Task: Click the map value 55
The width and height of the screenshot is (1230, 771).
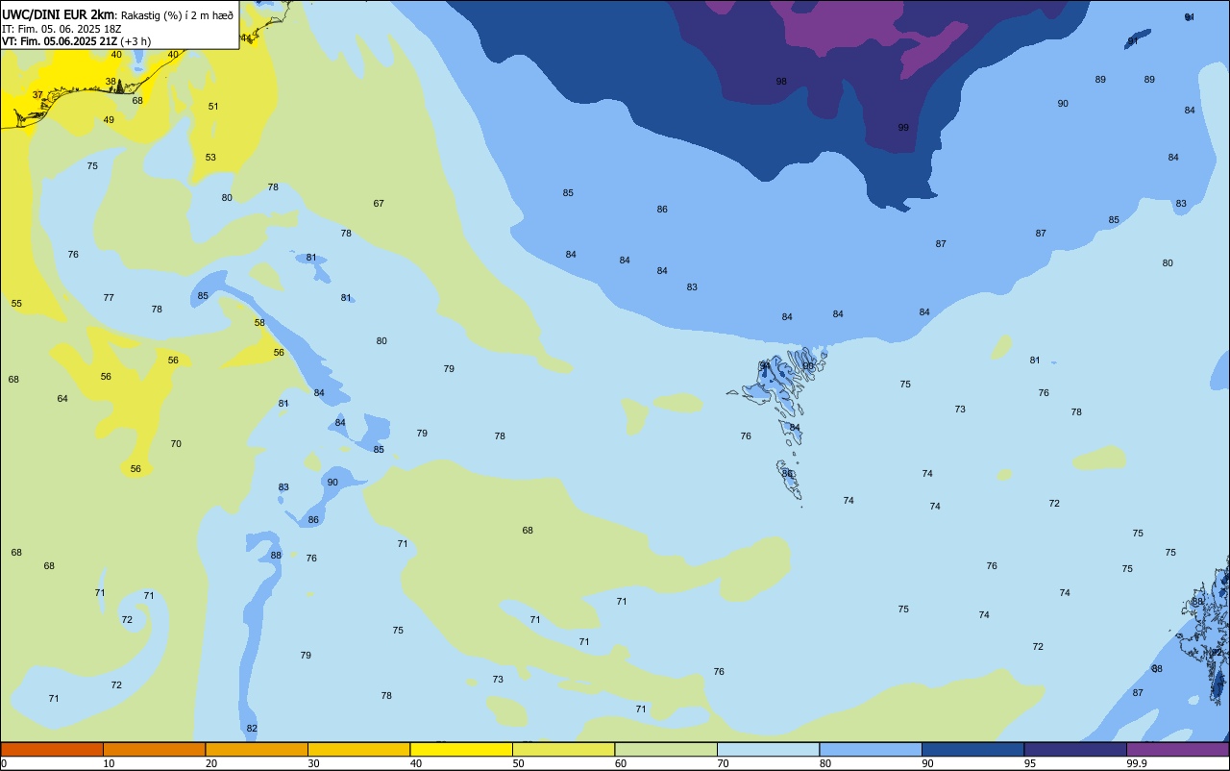Action: tap(16, 304)
